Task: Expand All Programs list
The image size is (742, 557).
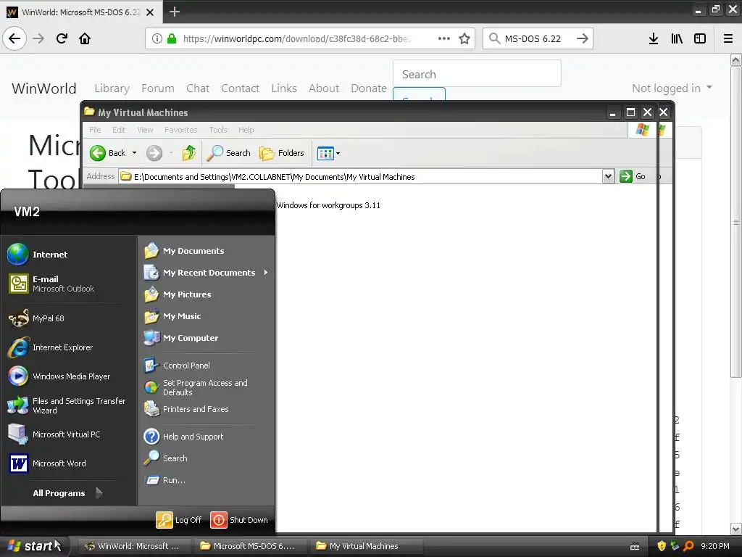Action: 67,493
